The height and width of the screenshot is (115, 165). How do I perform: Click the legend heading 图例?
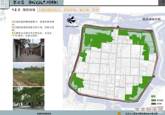tap(153, 96)
